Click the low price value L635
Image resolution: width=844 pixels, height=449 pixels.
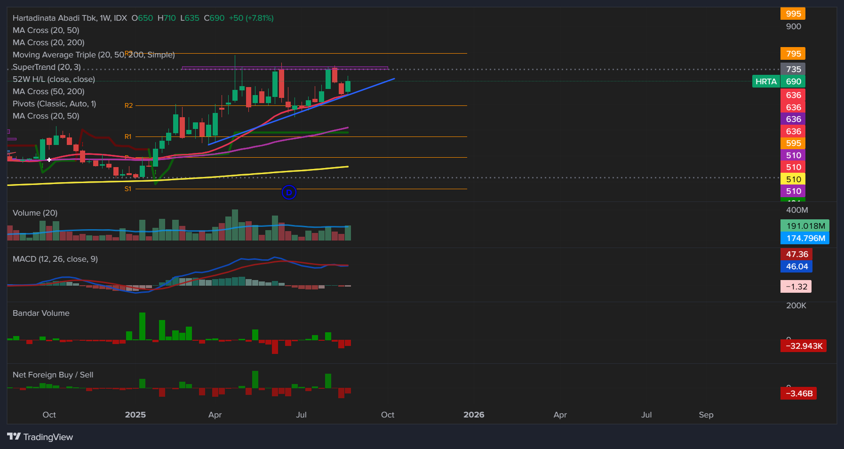190,18
